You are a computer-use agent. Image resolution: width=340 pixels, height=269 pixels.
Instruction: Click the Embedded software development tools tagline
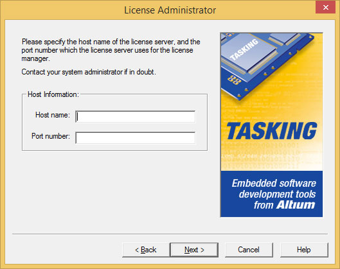click(274, 194)
